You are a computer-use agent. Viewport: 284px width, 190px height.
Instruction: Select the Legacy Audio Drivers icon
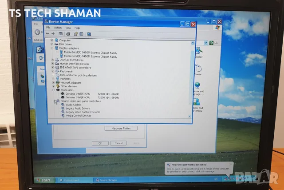point(63,108)
